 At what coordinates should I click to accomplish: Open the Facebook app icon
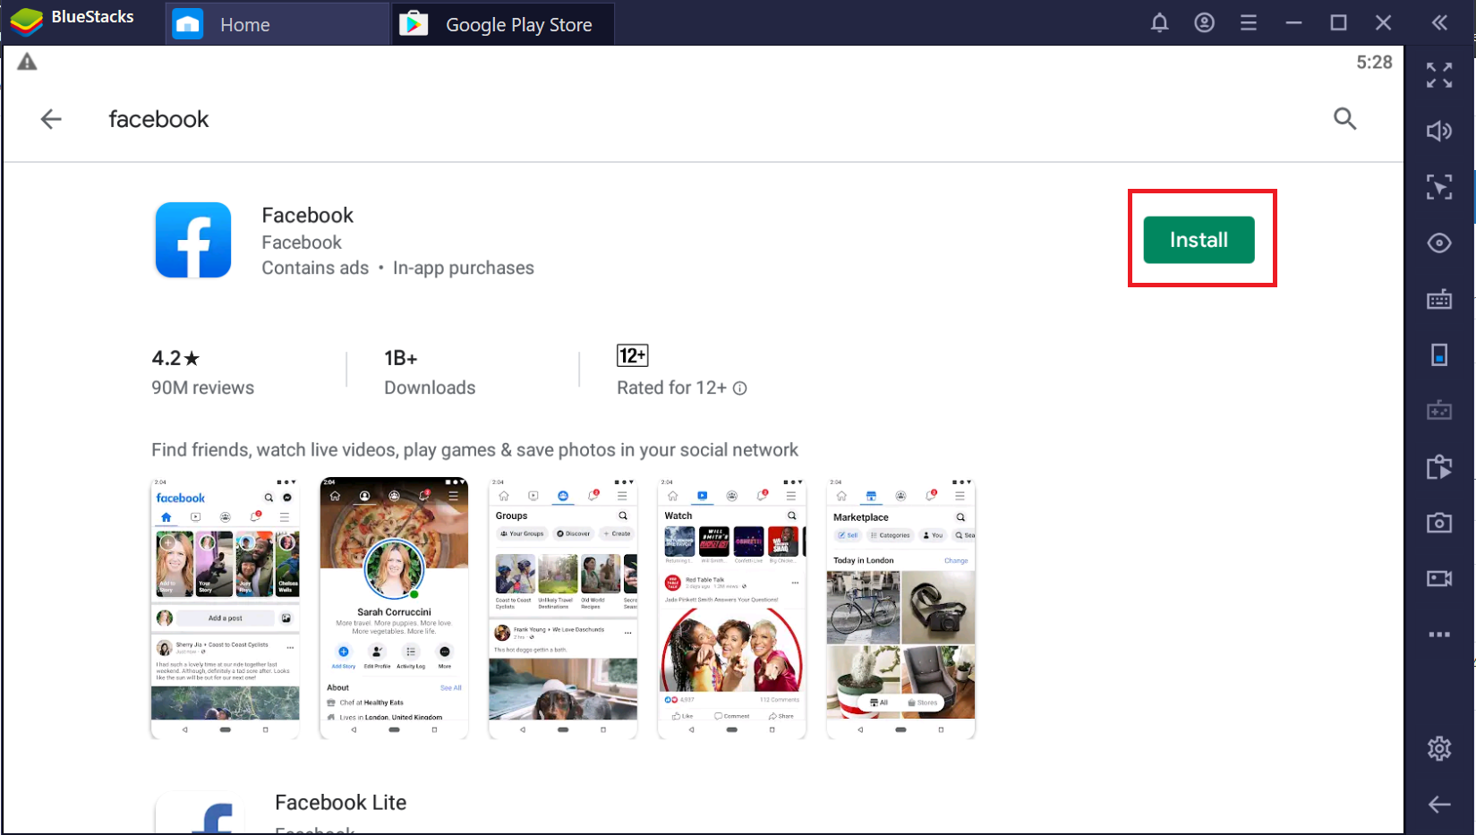(x=193, y=240)
